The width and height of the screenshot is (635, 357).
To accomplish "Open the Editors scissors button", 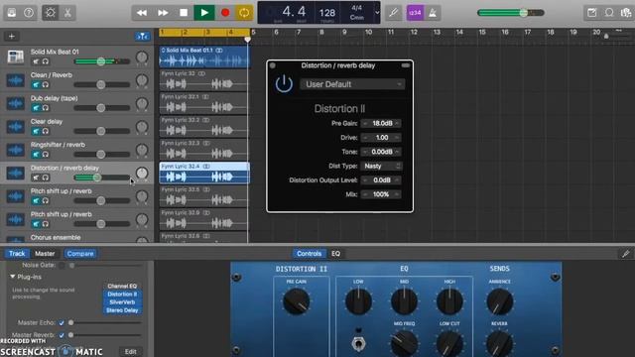I will 67,13.
